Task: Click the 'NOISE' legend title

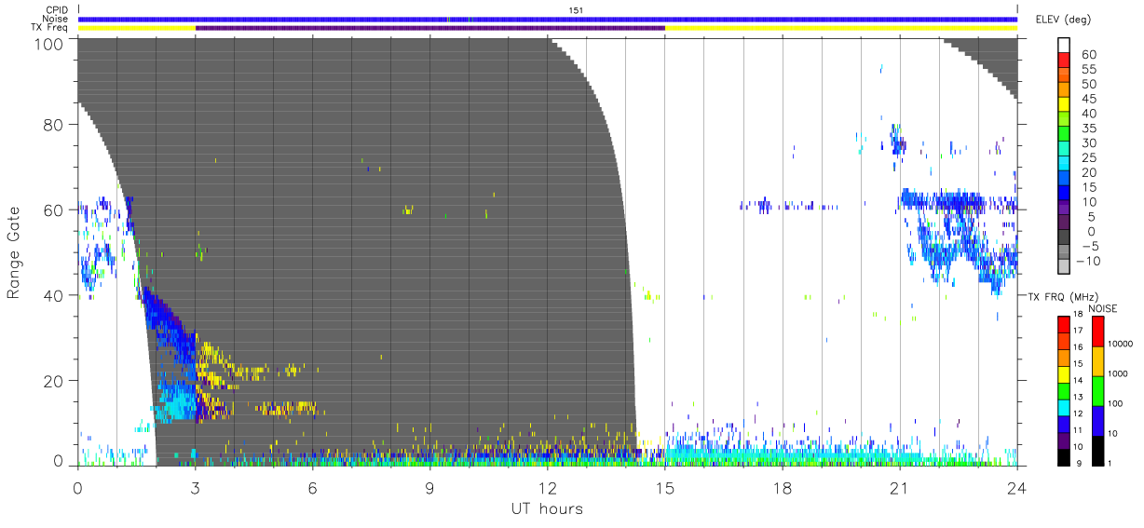Action: [1104, 308]
